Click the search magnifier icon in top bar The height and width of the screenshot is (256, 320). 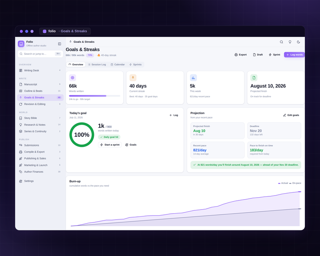click(x=281, y=42)
